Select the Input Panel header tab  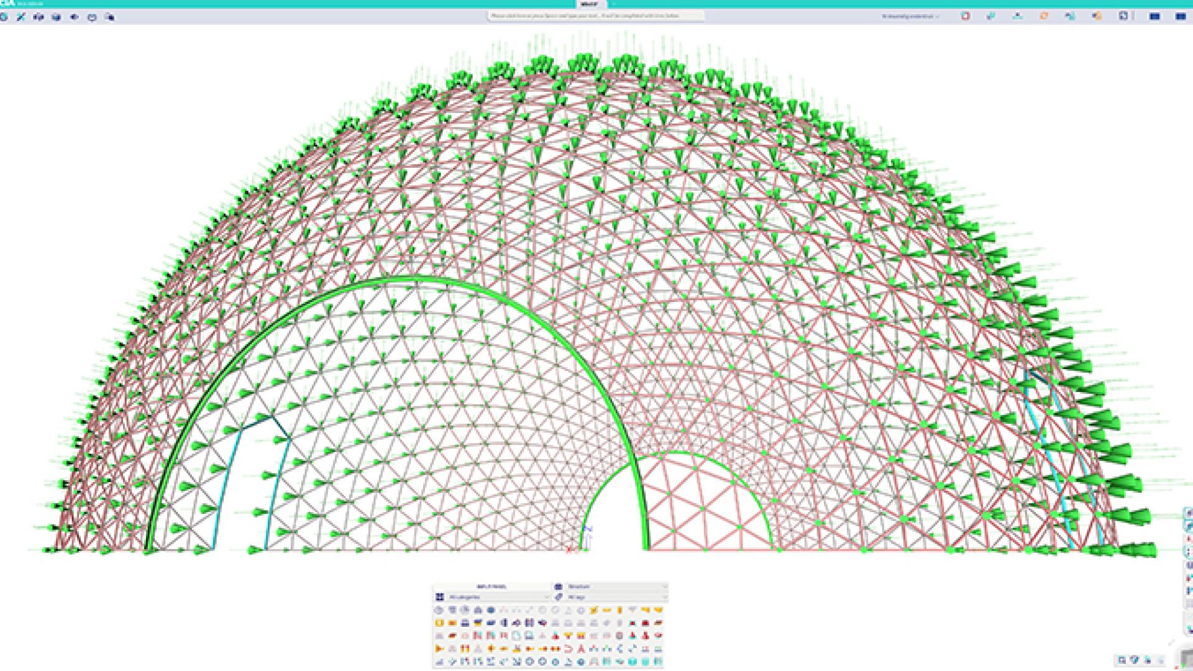[x=491, y=586]
